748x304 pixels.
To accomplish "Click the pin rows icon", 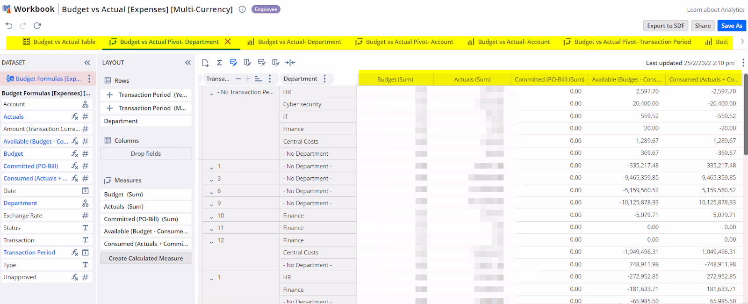I will (262, 62).
